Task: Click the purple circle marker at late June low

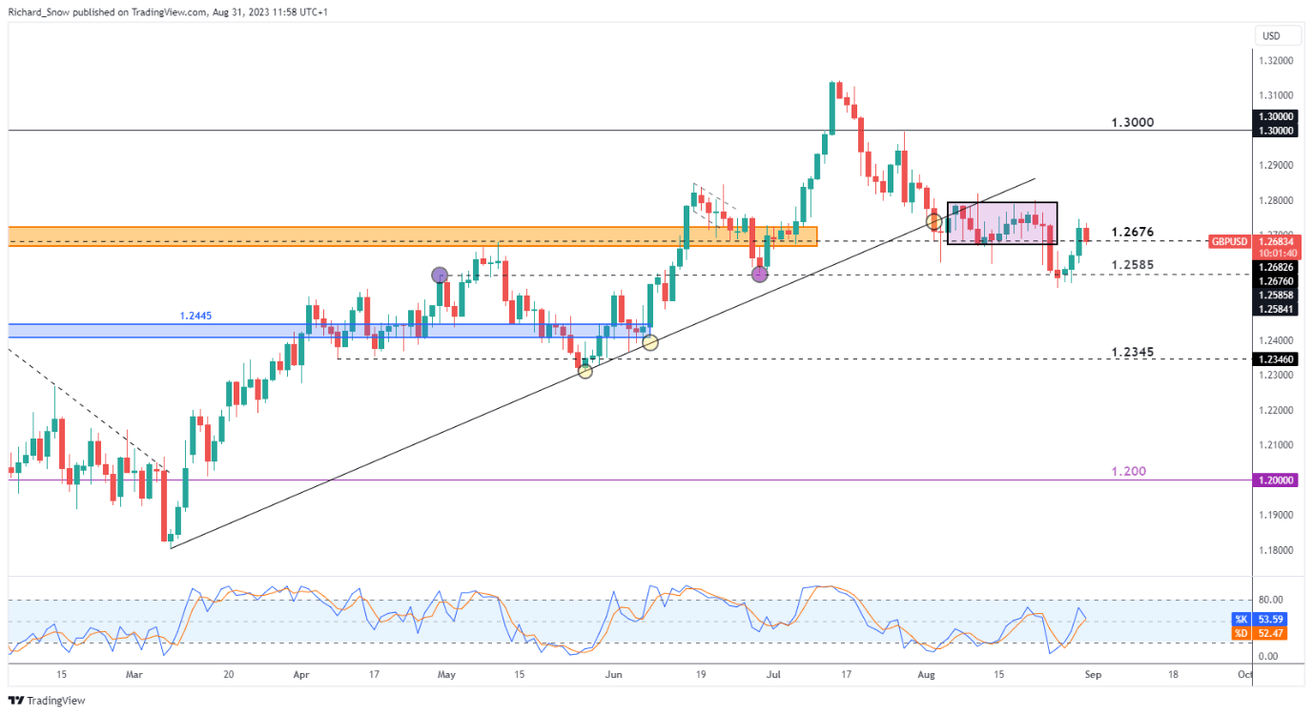Action: pyautogui.click(x=759, y=275)
